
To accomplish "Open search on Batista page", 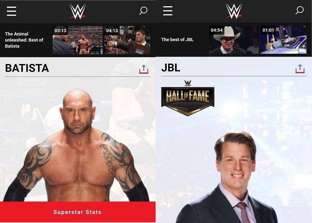I will click(x=143, y=11).
